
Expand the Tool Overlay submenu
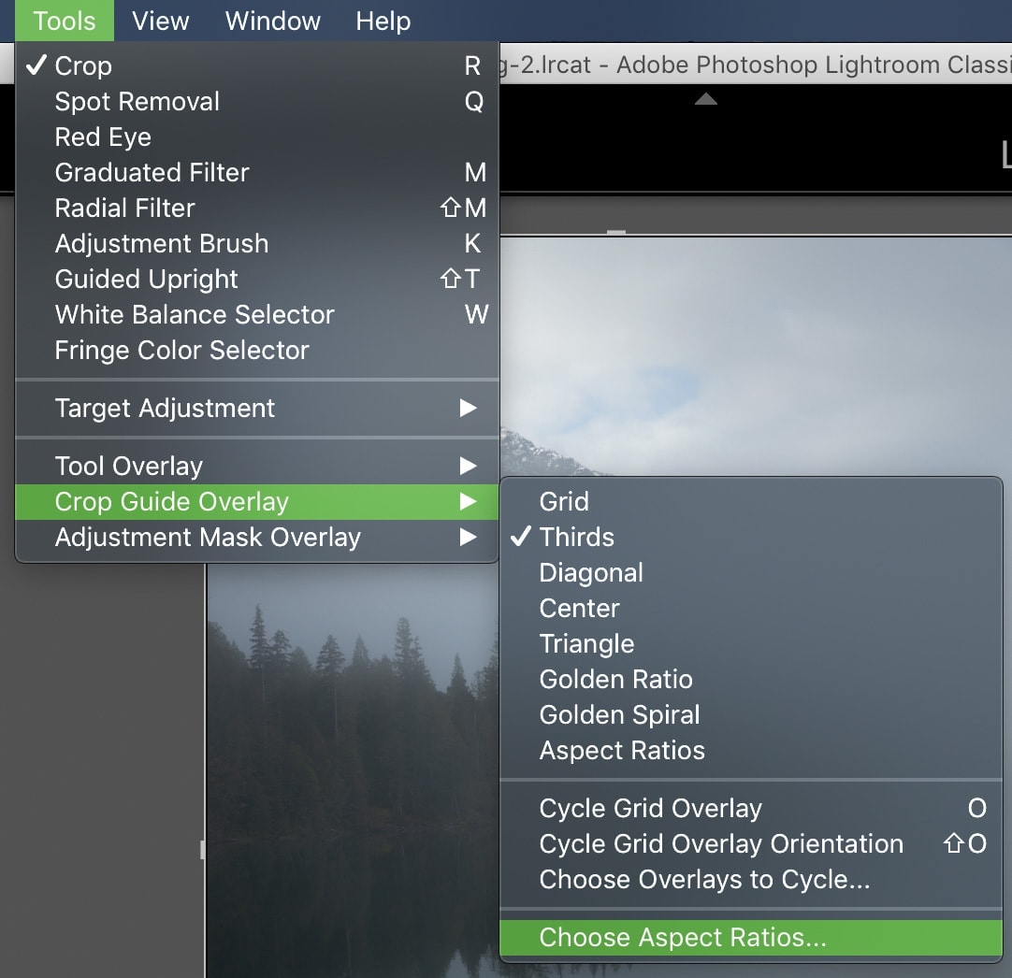pos(257,466)
